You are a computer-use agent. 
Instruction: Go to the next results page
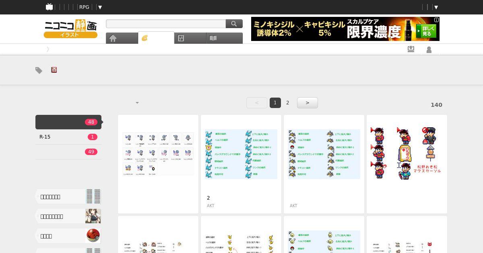(x=308, y=103)
